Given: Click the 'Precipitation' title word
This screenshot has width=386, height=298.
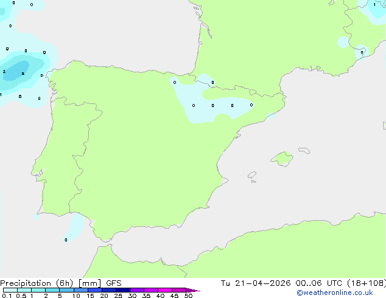Looking at the screenshot, I should click(x=26, y=283).
